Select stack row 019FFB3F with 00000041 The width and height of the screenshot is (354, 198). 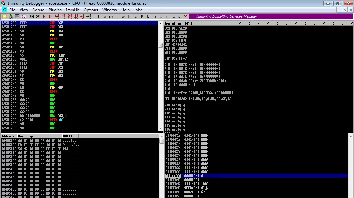(x=256, y=176)
